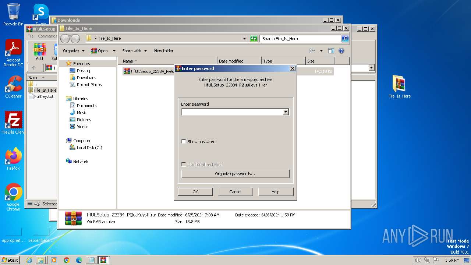Sort by Size column header
Viewport: 471px width, 265px height.
point(320,61)
